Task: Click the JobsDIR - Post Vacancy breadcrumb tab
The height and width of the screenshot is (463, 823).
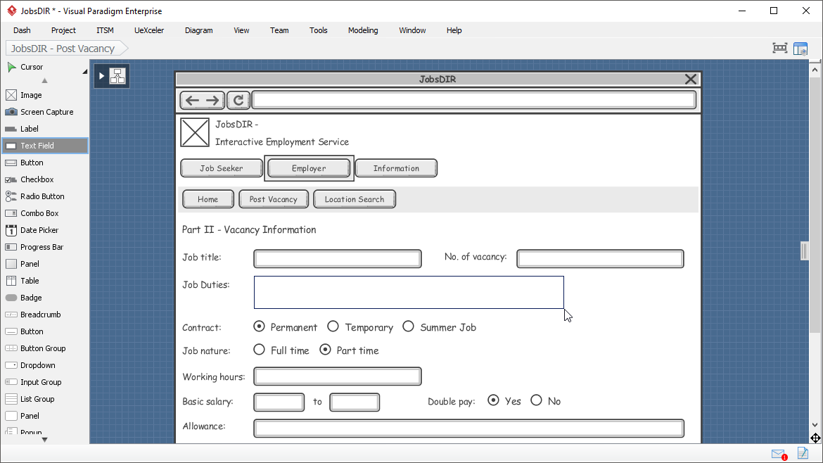Action: coord(62,48)
